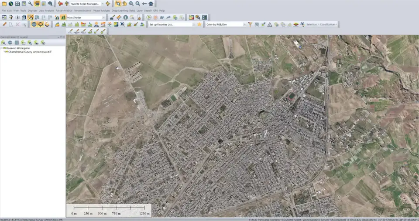Screen dimensions: 419x221
Task: Open Configuration with the wrench icon
Action: 31,4
